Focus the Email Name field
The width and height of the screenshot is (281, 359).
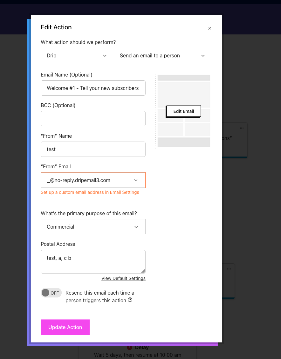[93, 88]
